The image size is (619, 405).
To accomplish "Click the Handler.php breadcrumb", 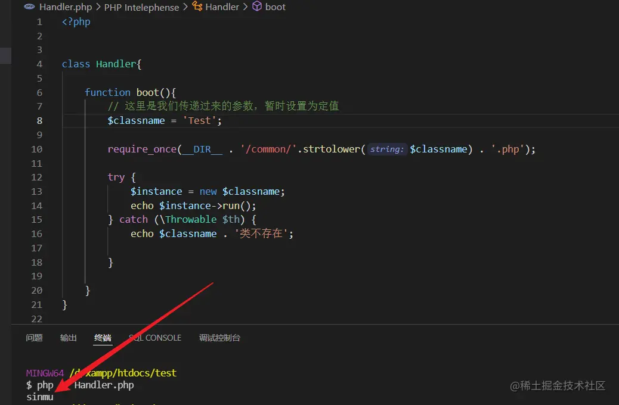I will click(x=66, y=7).
